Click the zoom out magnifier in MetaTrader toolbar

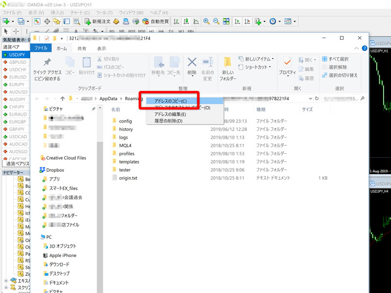216,21
